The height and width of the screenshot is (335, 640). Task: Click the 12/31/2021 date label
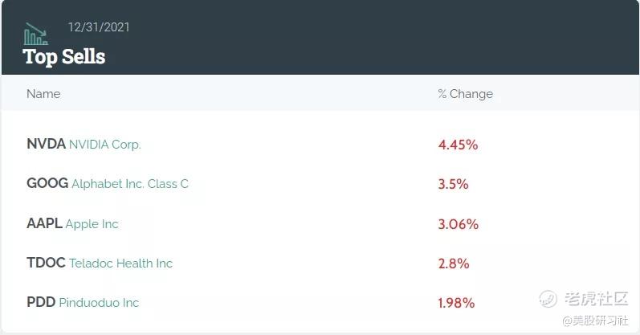point(99,27)
